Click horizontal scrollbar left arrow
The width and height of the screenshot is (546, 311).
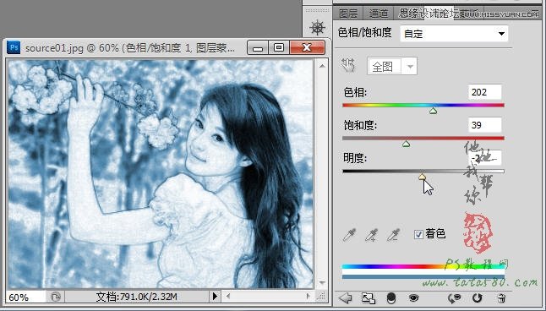point(228,297)
